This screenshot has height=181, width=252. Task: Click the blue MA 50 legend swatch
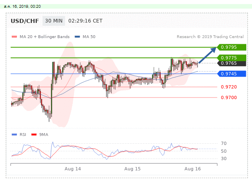click(77, 37)
